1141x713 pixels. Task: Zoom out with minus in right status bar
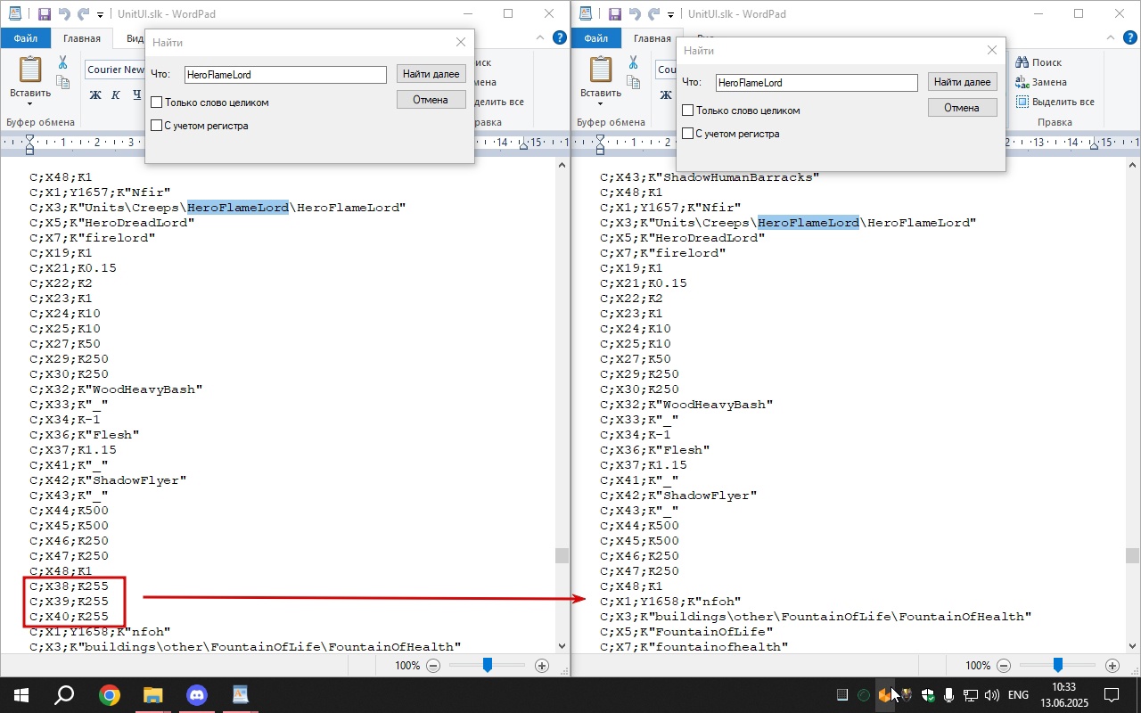(1004, 666)
